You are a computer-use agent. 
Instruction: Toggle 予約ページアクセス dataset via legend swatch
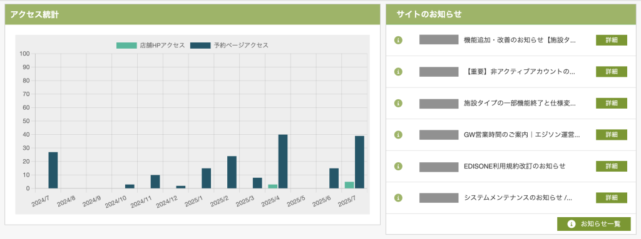pyautogui.click(x=200, y=46)
